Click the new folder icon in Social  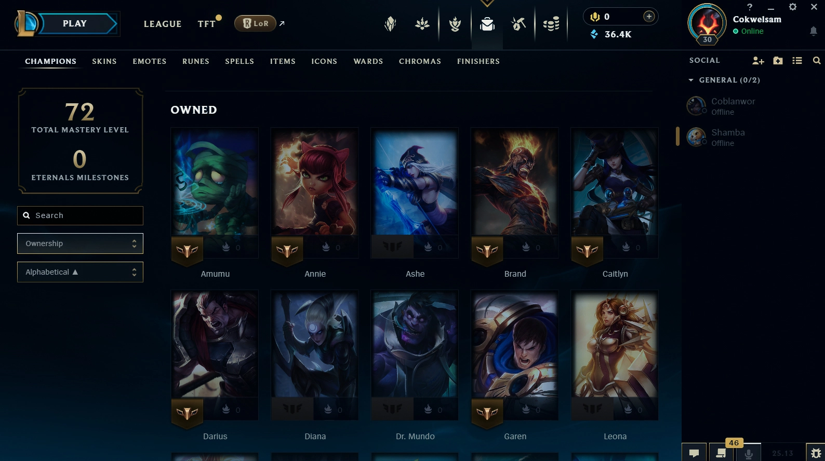click(x=778, y=61)
